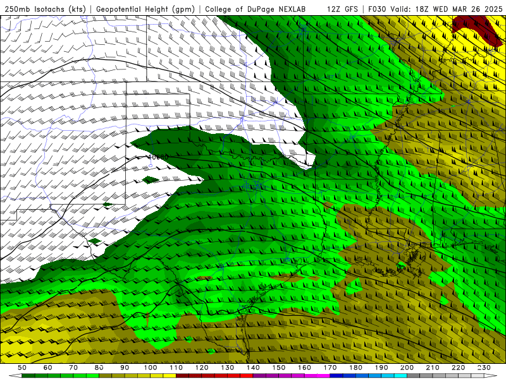Click the 130 value on the color scale

228,368
